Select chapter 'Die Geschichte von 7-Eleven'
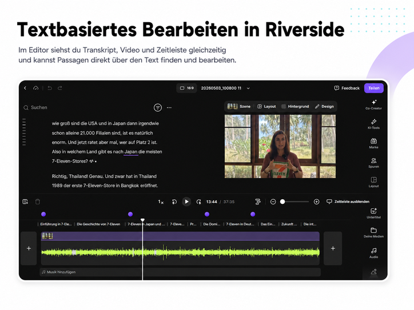Screen dimensions: 414x310 (98, 224)
